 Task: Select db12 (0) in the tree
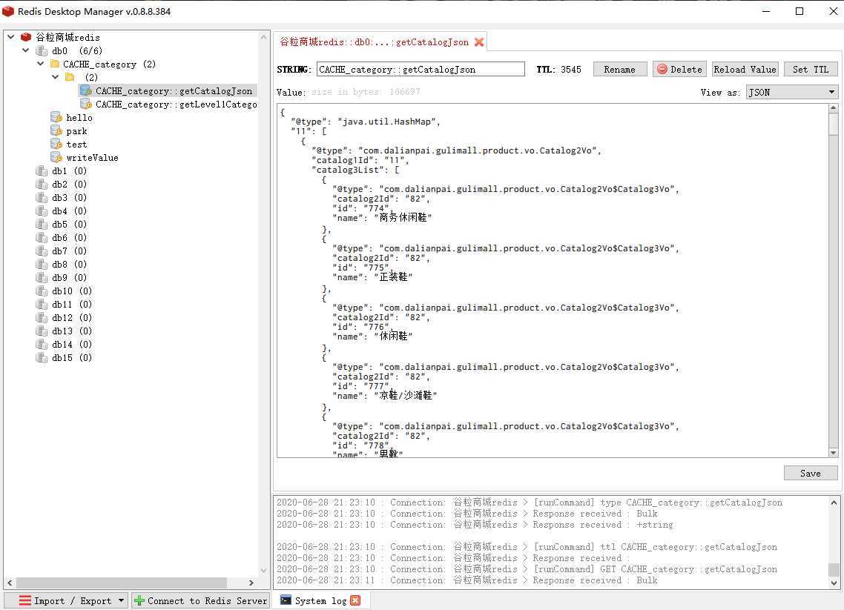pos(72,317)
